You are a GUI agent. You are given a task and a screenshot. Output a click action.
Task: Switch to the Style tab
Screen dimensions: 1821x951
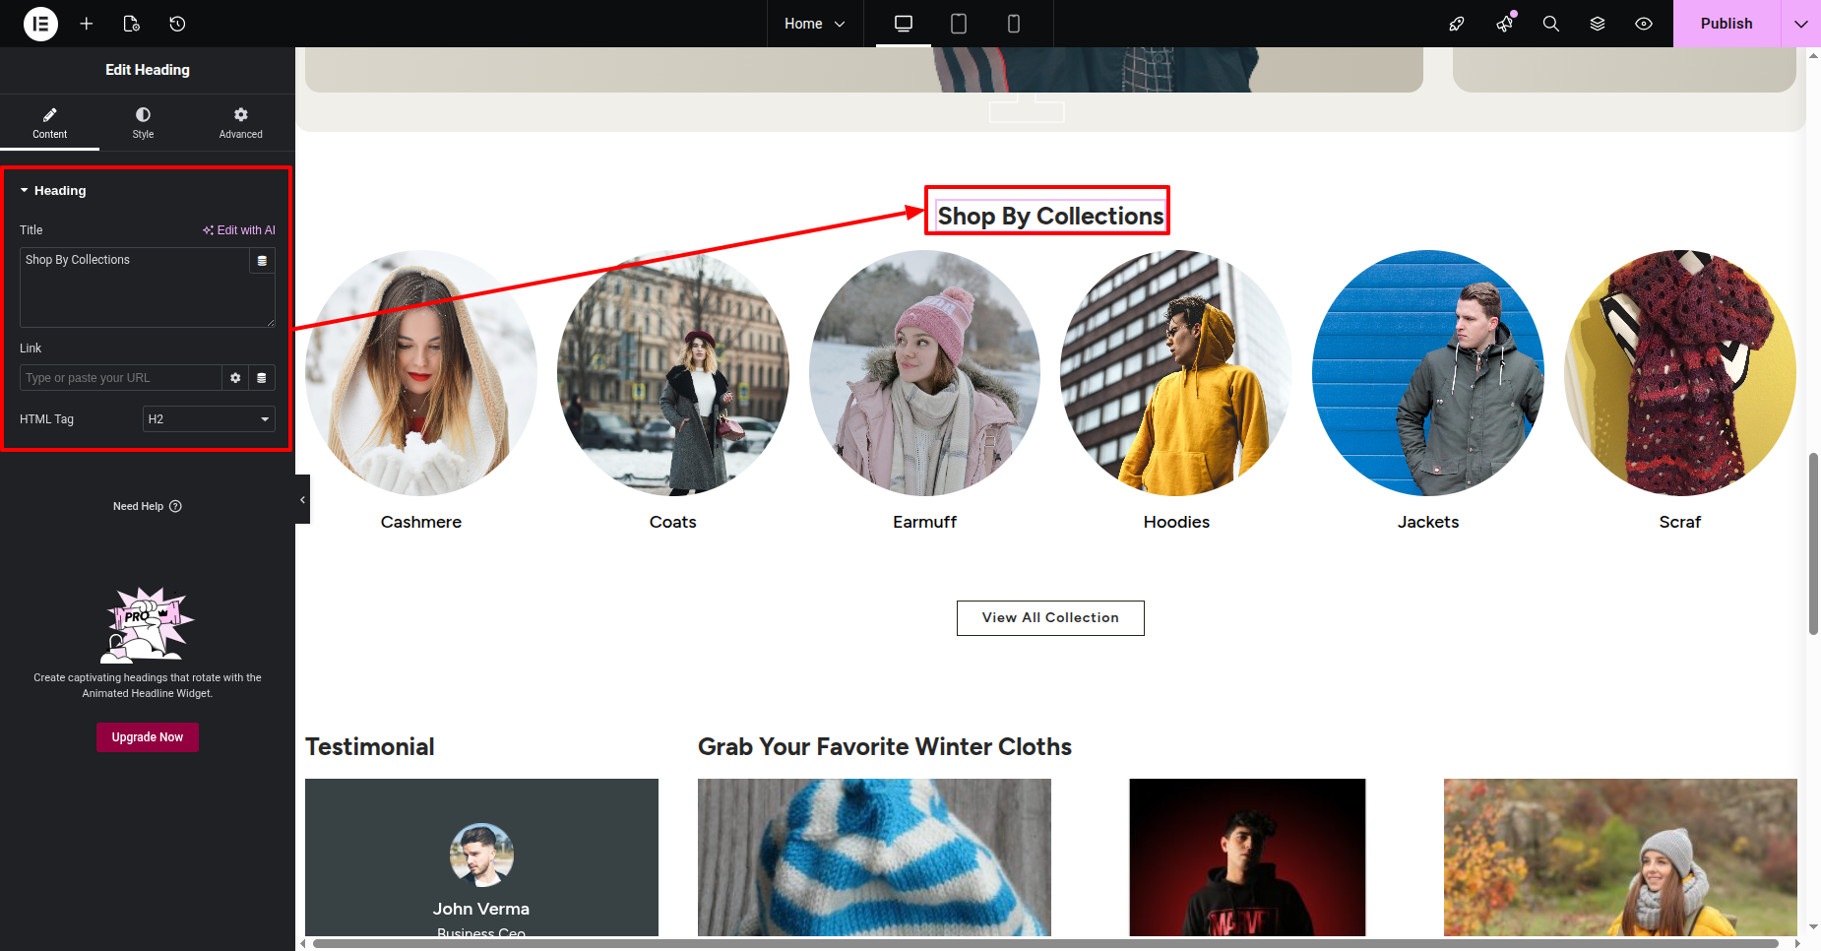143,122
